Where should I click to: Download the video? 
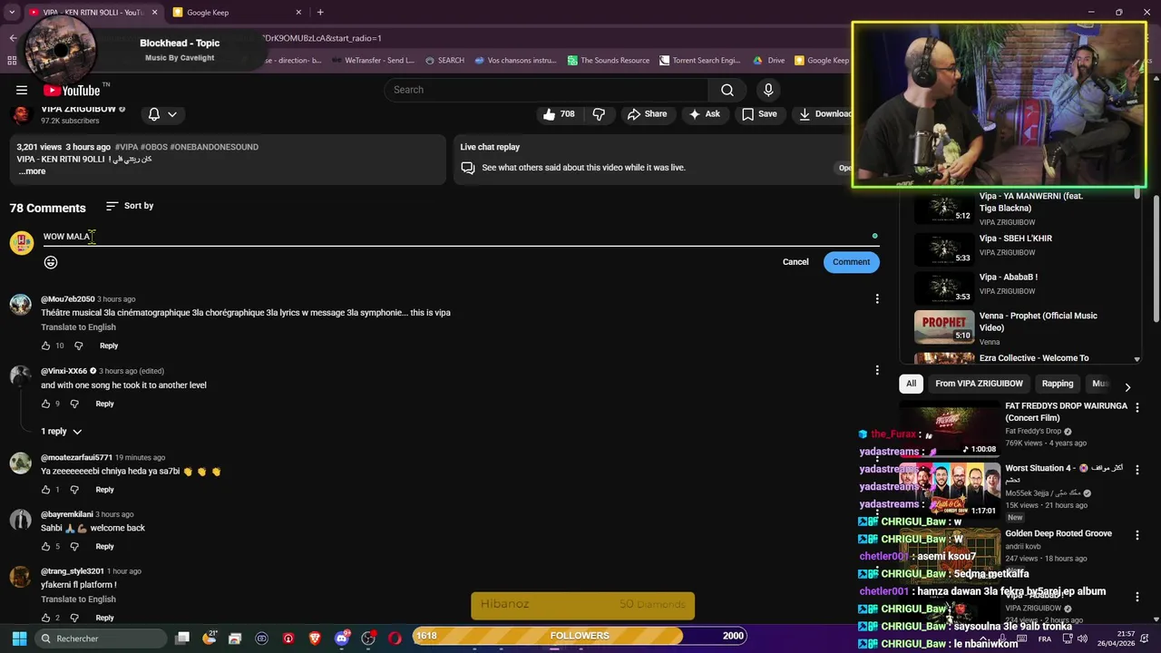824,114
